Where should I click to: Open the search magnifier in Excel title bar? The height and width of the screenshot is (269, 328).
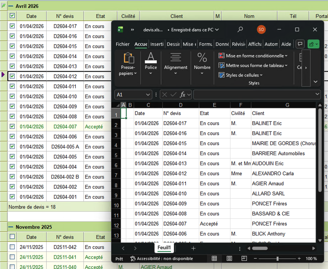241,29
